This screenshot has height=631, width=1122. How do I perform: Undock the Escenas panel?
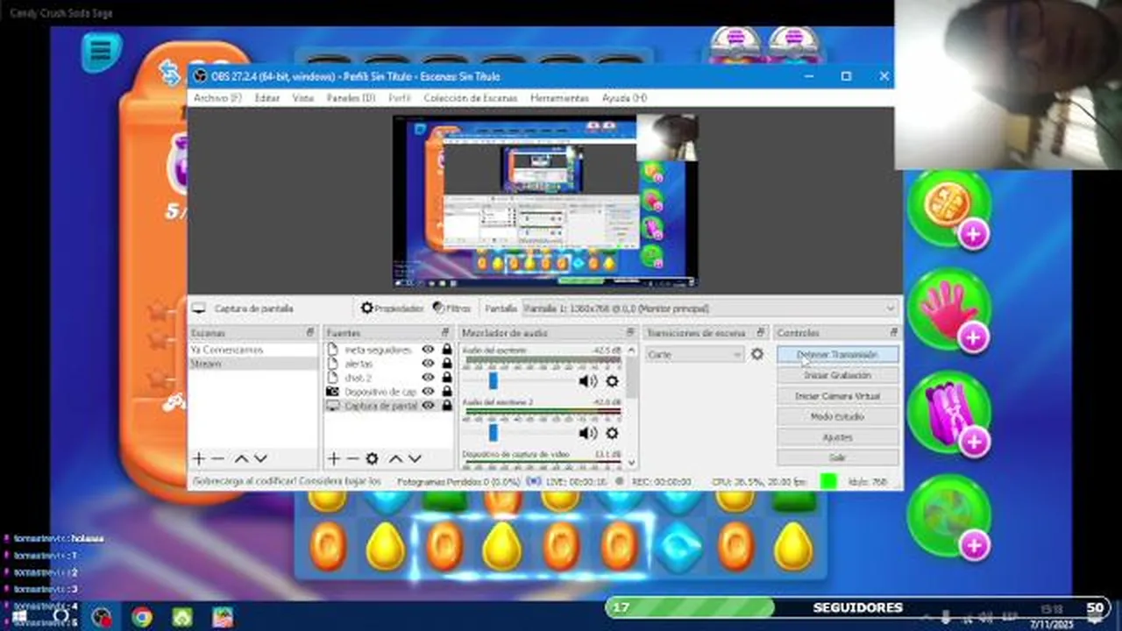click(x=310, y=333)
